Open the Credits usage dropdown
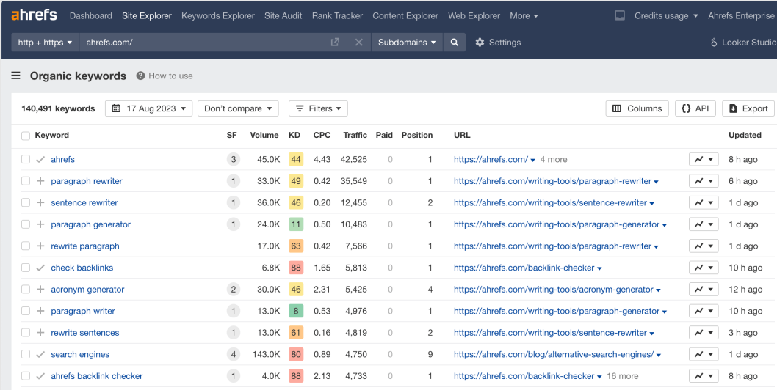Image resolution: width=777 pixels, height=390 pixels. pos(666,16)
